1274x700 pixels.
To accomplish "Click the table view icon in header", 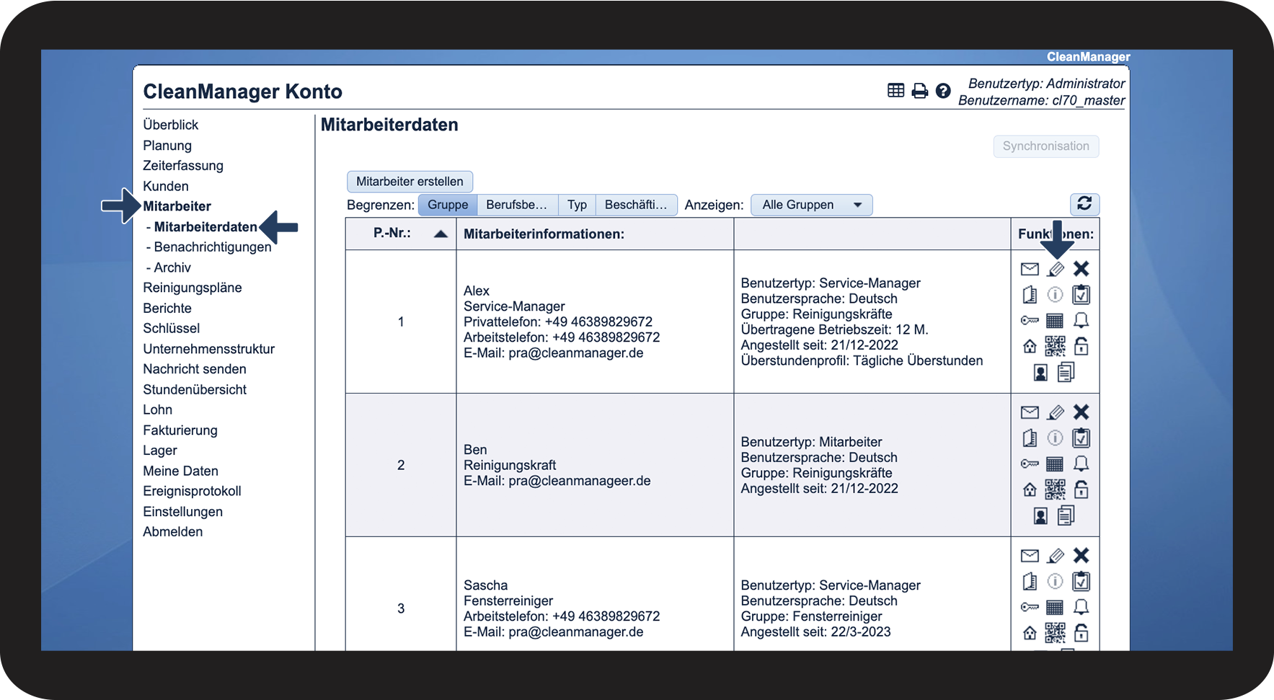I will pos(895,91).
